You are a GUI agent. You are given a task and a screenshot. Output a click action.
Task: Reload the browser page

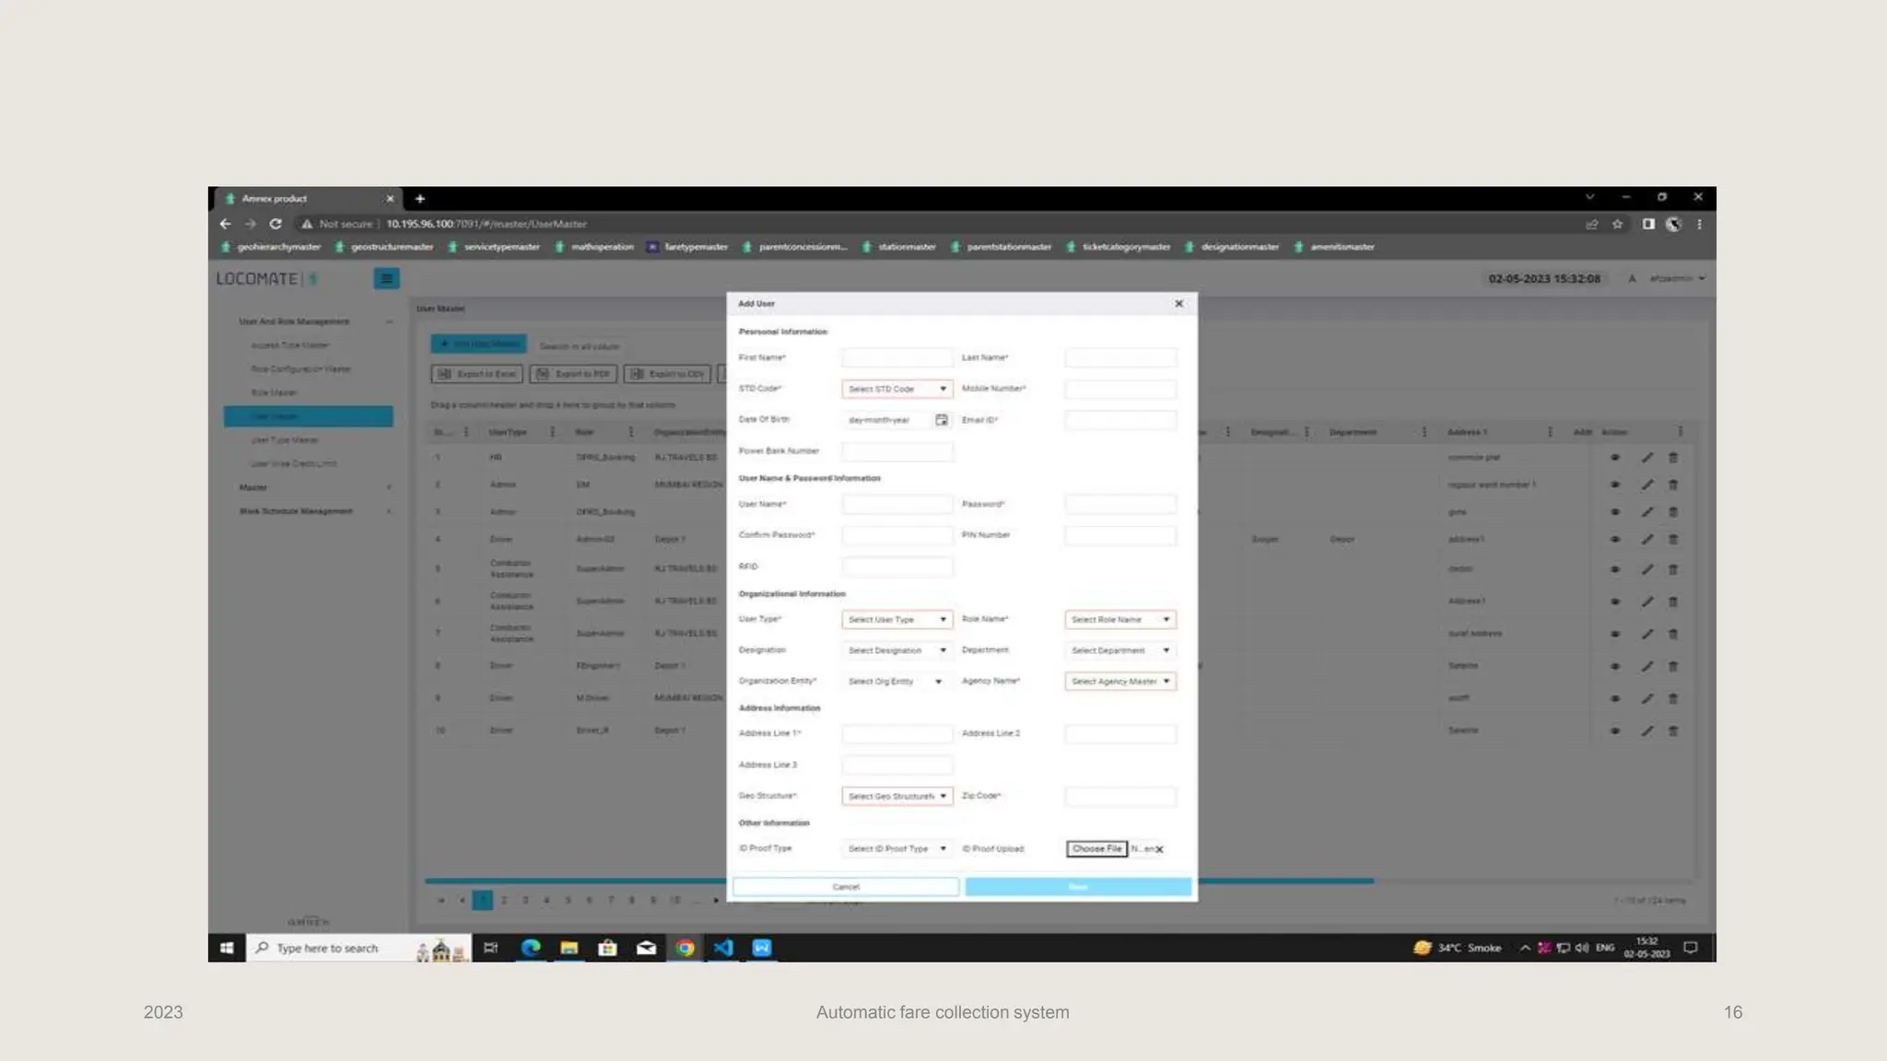(275, 224)
